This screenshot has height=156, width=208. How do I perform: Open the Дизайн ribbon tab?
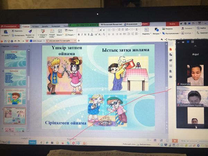45,26
